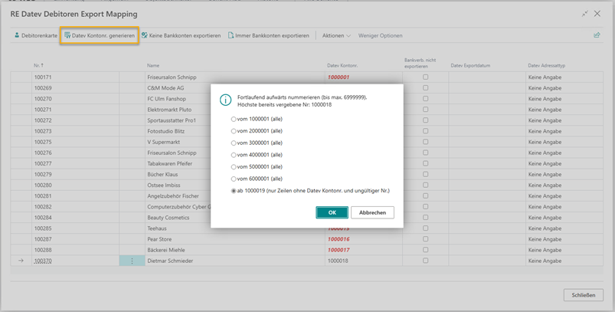Click the Debitorenkarte icon in toolbar
615x312 pixels.
click(18, 36)
